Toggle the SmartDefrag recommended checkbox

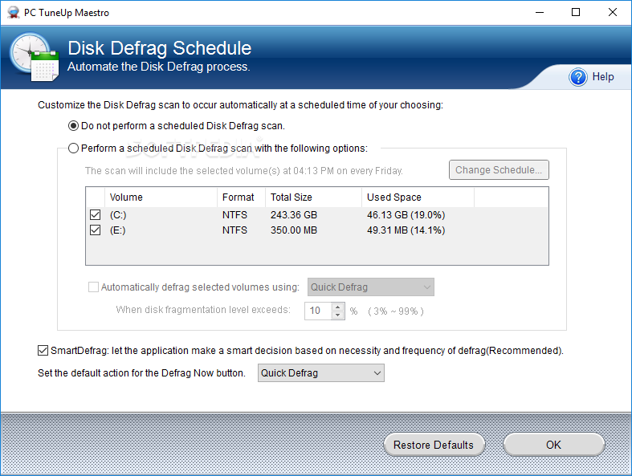[43, 351]
